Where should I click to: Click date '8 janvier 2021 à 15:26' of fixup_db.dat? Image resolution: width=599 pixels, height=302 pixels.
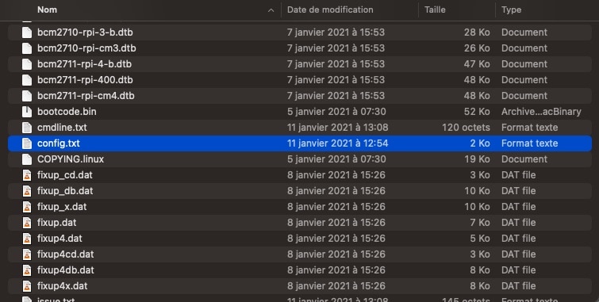coord(336,191)
